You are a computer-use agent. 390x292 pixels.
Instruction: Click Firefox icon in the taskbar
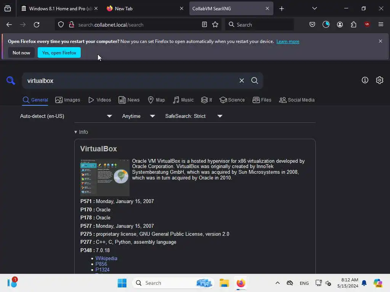pos(241,283)
